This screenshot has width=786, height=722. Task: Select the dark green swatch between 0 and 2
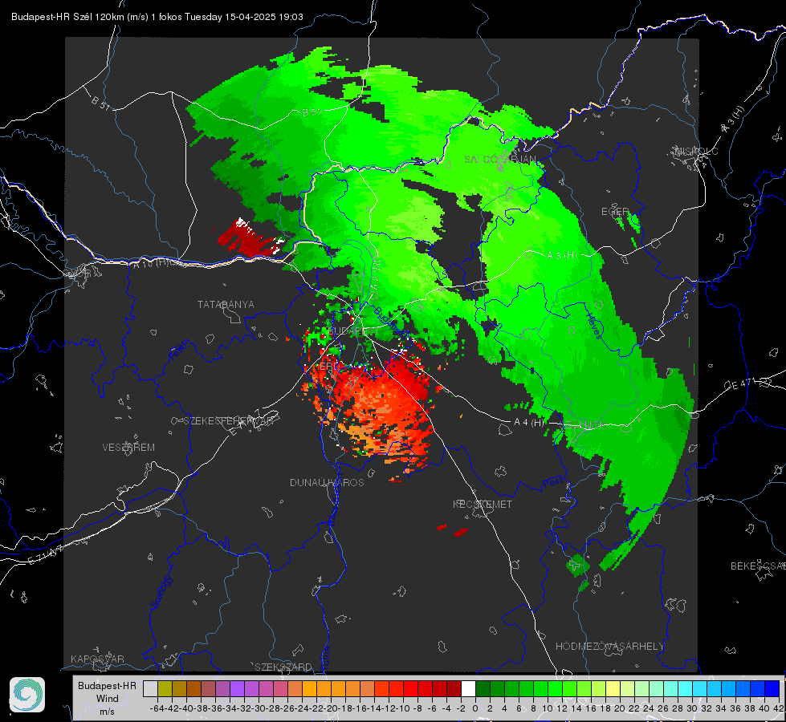(483, 689)
